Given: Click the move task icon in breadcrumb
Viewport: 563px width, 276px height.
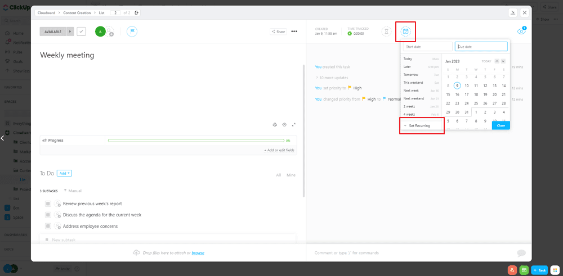Looking at the screenshot, I should [136, 13].
